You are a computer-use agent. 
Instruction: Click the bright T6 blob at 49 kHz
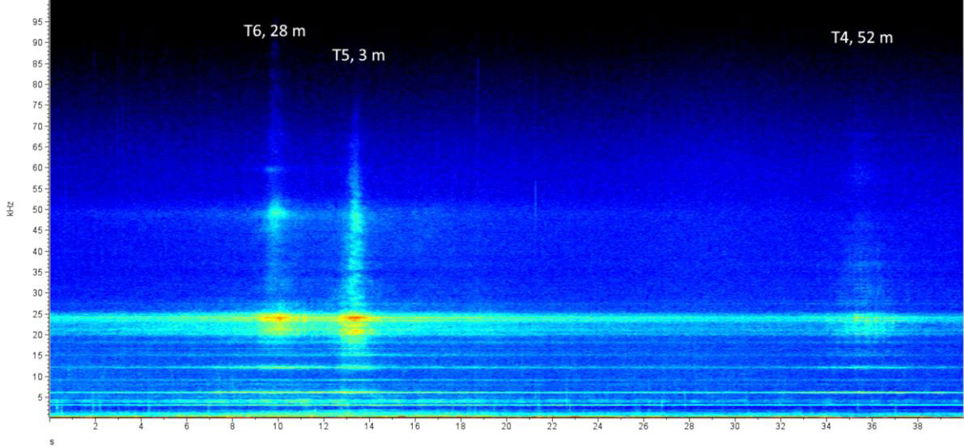(x=277, y=213)
